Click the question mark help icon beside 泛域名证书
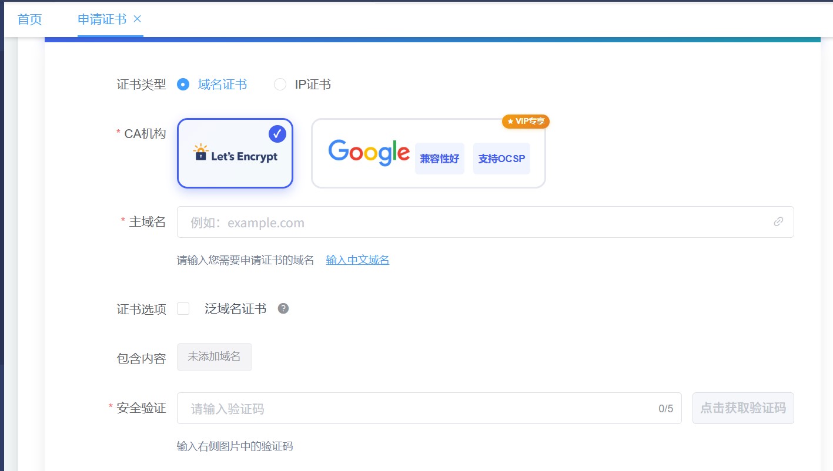This screenshot has width=833, height=471. 283,309
